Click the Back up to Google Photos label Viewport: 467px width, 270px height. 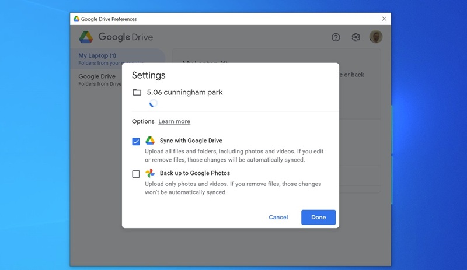tap(194, 173)
